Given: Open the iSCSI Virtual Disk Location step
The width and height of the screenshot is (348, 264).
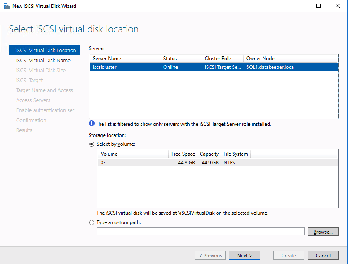Looking at the screenshot, I should pos(46,51).
